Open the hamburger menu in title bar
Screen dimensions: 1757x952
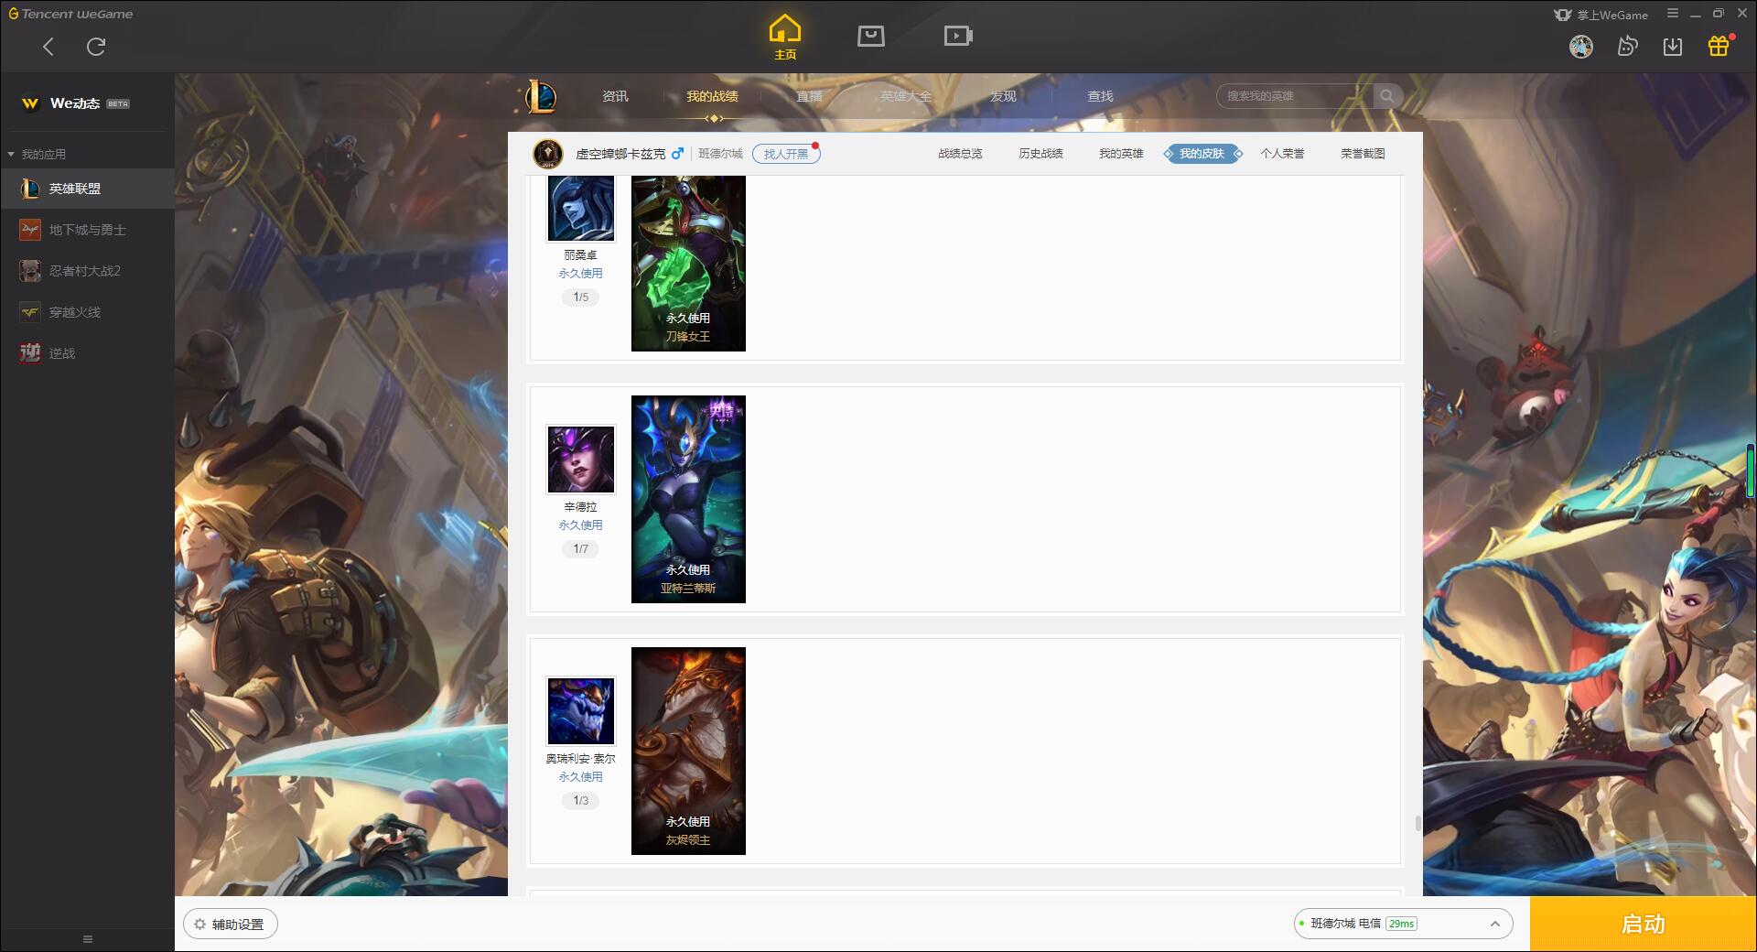pos(1673,14)
